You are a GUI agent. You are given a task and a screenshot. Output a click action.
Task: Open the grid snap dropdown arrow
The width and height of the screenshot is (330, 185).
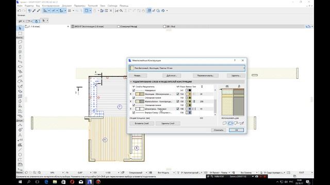tap(73, 10)
